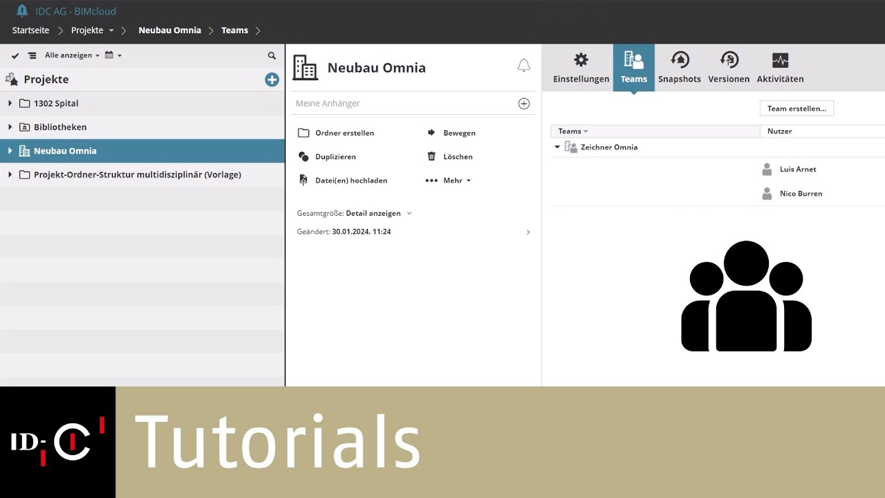This screenshot has width=885, height=498.
Task: Click the Datei(en) hochladen upload icon
Action: click(303, 180)
